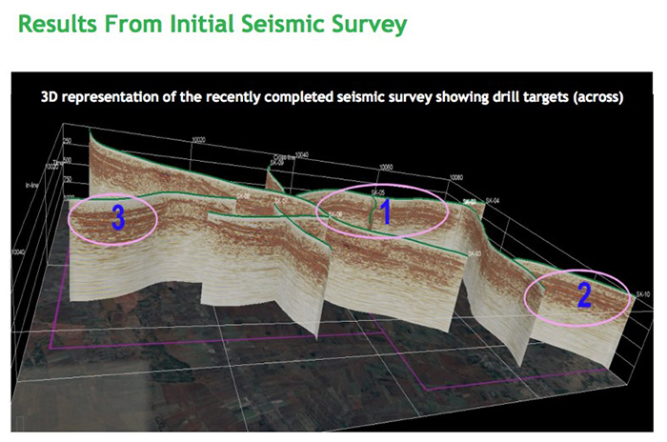Select the SK-04 well label
The height and width of the screenshot is (442, 667).
coord(493,201)
